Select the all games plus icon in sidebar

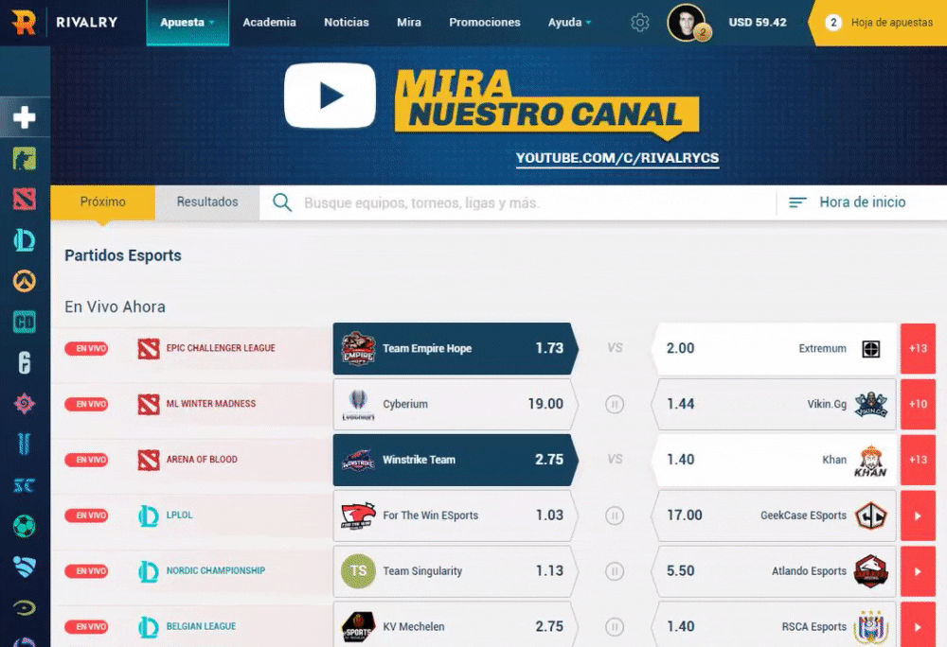coord(25,117)
